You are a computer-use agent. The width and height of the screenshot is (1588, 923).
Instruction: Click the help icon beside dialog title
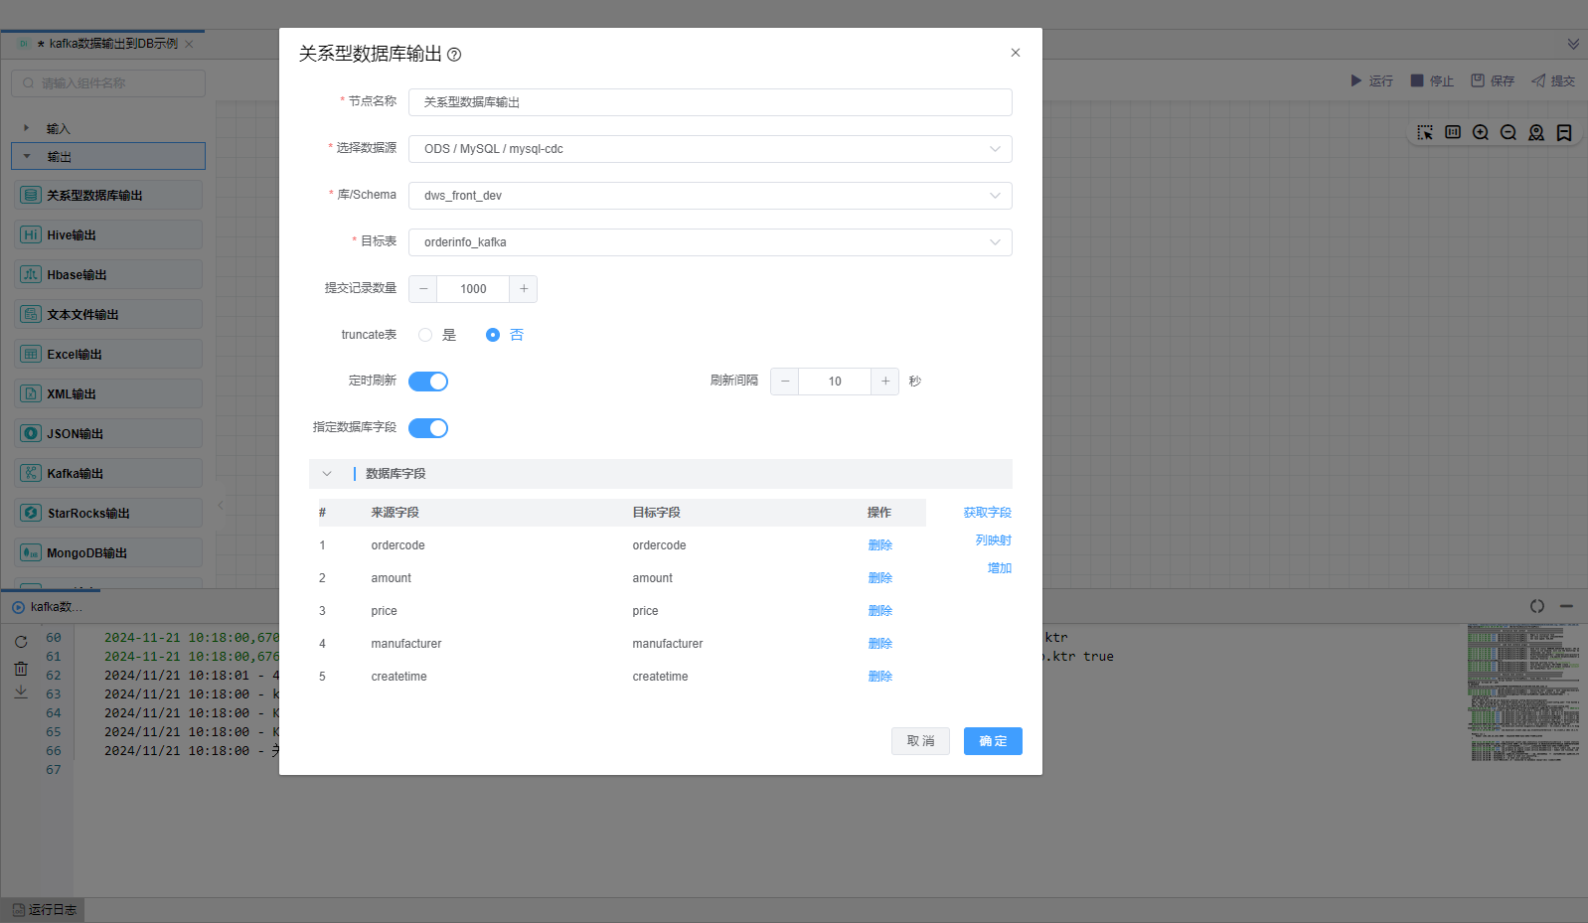(x=454, y=55)
